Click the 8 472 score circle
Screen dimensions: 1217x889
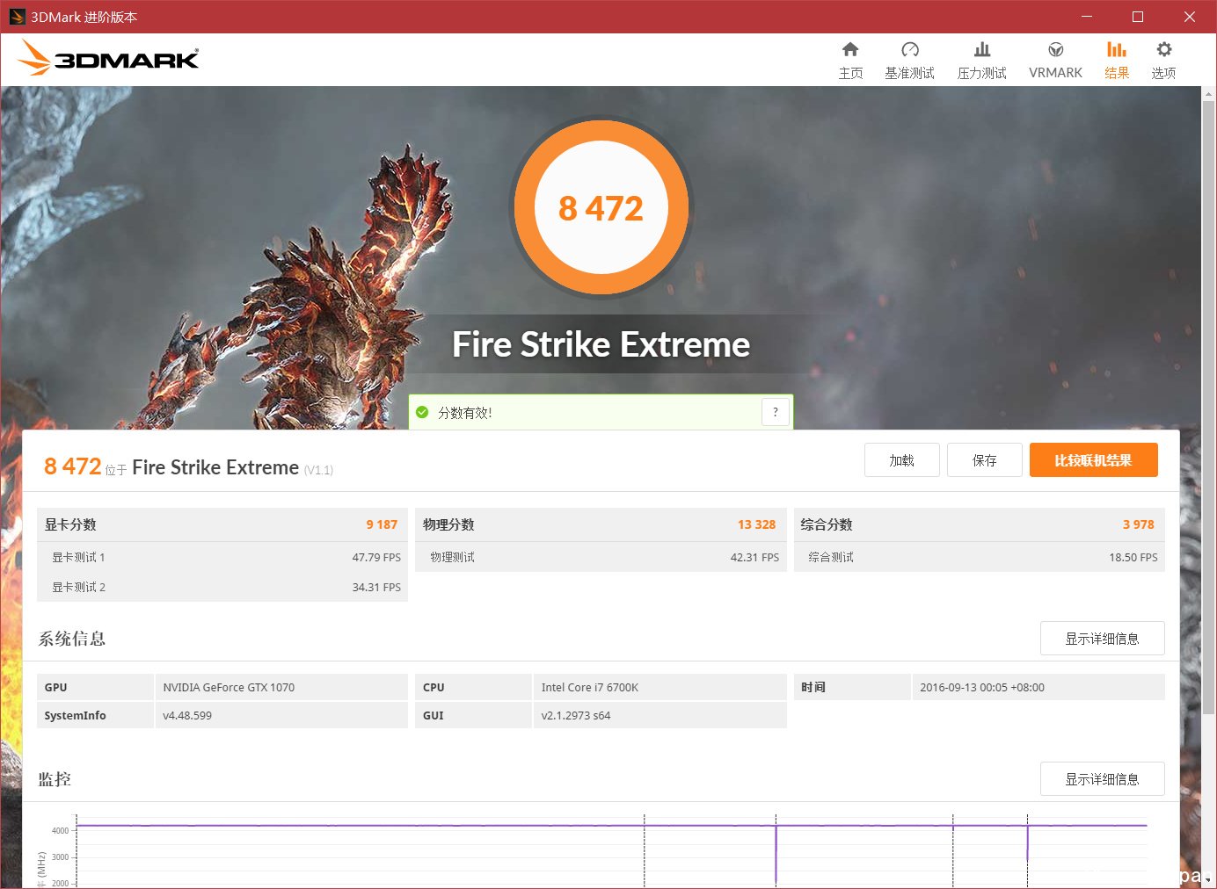(601, 208)
